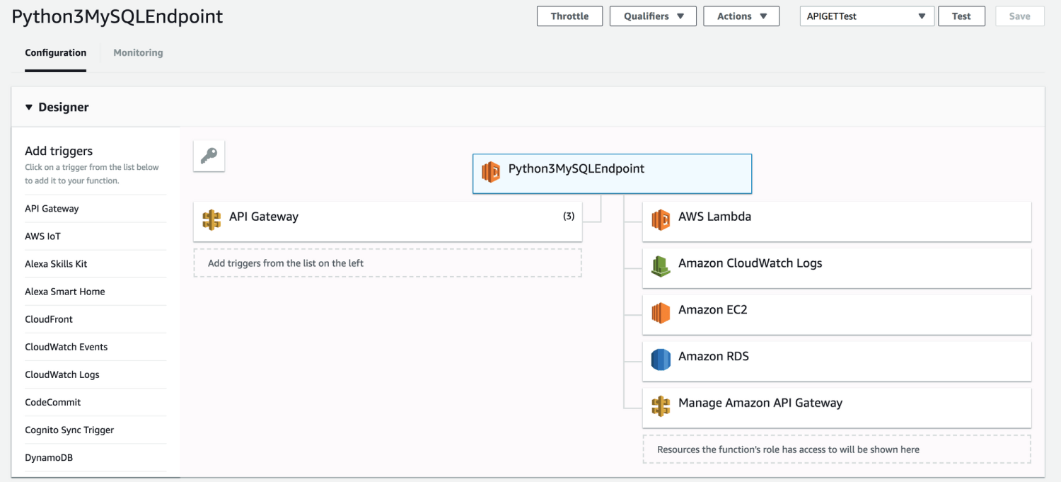
Task: Select the AWS Lambda resource card
Action: coord(837,222)
